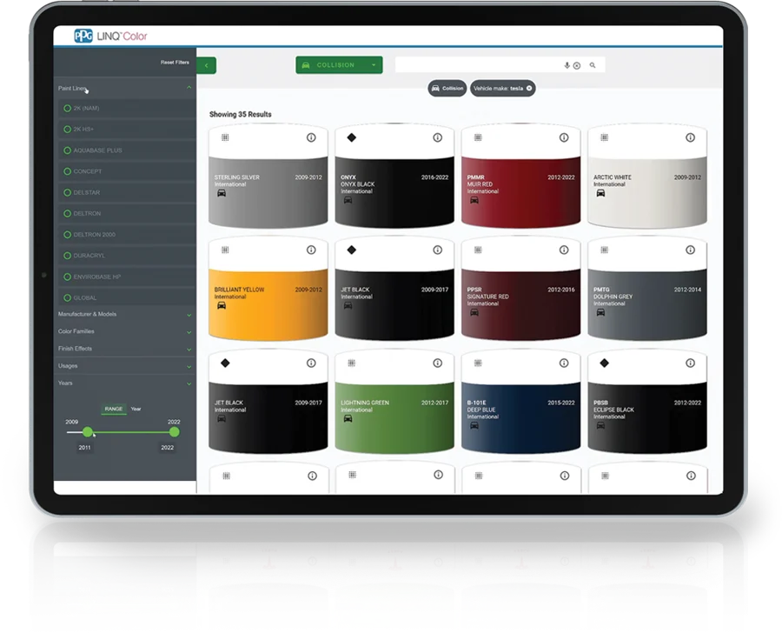Click the Collision filter chip
This screenshot has width=782, height=633.
click(x=447, y=89)
